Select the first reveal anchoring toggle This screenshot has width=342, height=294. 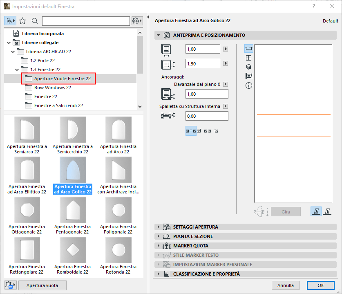coord(191,131)
